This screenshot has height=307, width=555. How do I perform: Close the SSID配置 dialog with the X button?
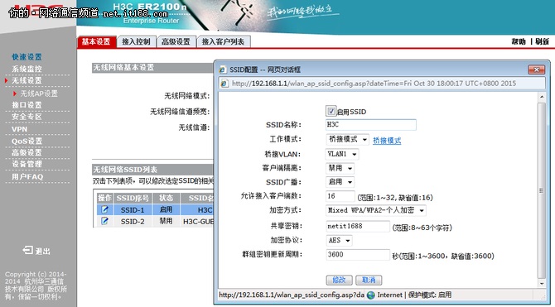click(x=536, y=70)
